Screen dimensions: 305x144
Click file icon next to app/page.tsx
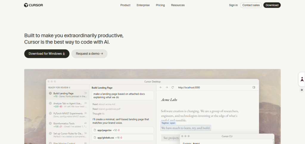click(x=95, y=130)
